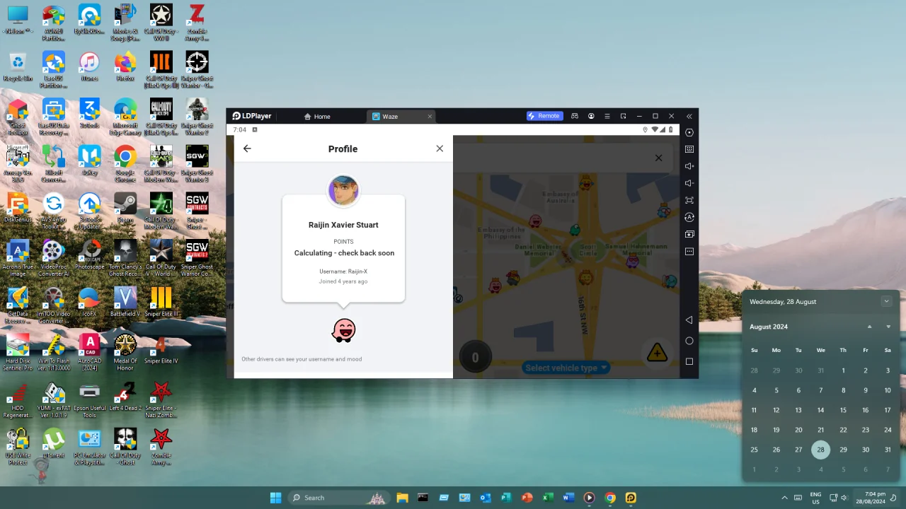This screenshot has width=906, height=509.
Task: Click the LDPlayer operation recorder (synchronizer) icon
Action: point(689,217)
